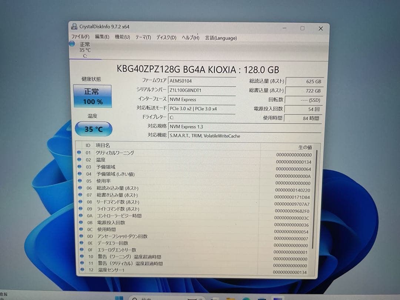Click the 35 °C temperature button

pos(93,129)
